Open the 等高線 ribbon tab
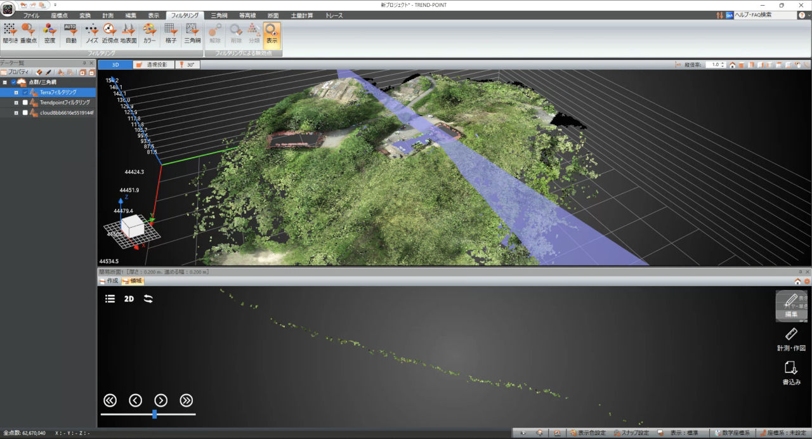The image size is (812, 439). point(246,15)
